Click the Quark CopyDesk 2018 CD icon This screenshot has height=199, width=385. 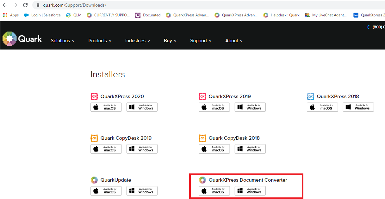click(x=202, y=138)
